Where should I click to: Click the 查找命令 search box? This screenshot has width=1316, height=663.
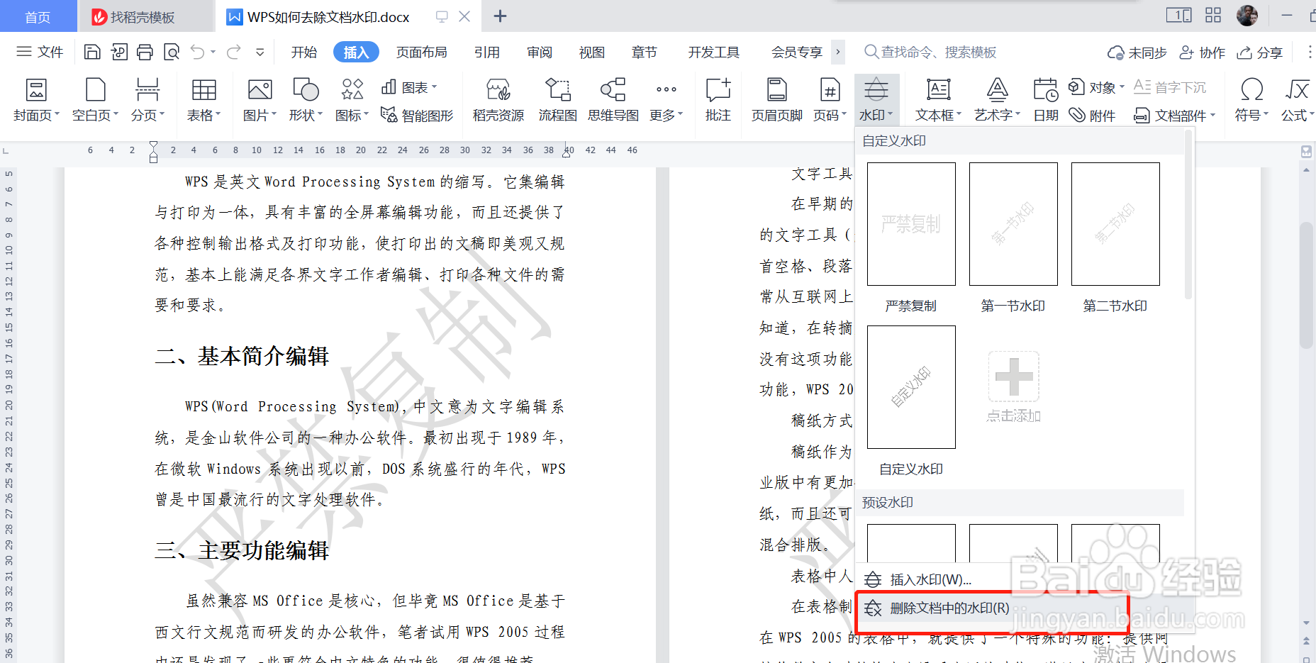930,52
